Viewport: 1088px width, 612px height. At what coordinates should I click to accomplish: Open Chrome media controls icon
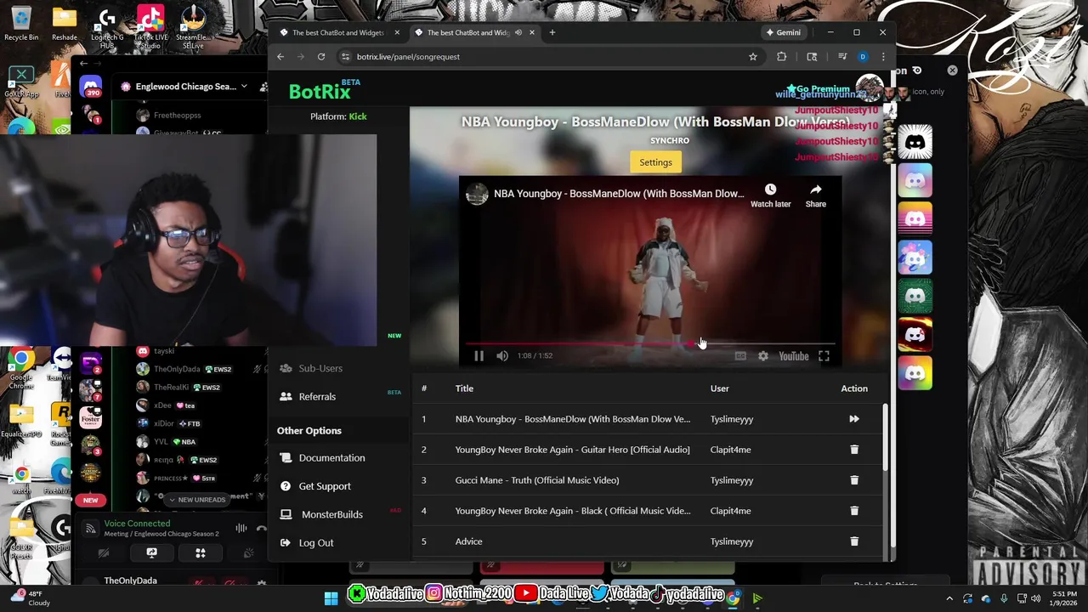tap(841, 57)
